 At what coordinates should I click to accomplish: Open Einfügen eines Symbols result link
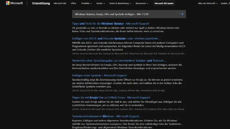point(99,76)
